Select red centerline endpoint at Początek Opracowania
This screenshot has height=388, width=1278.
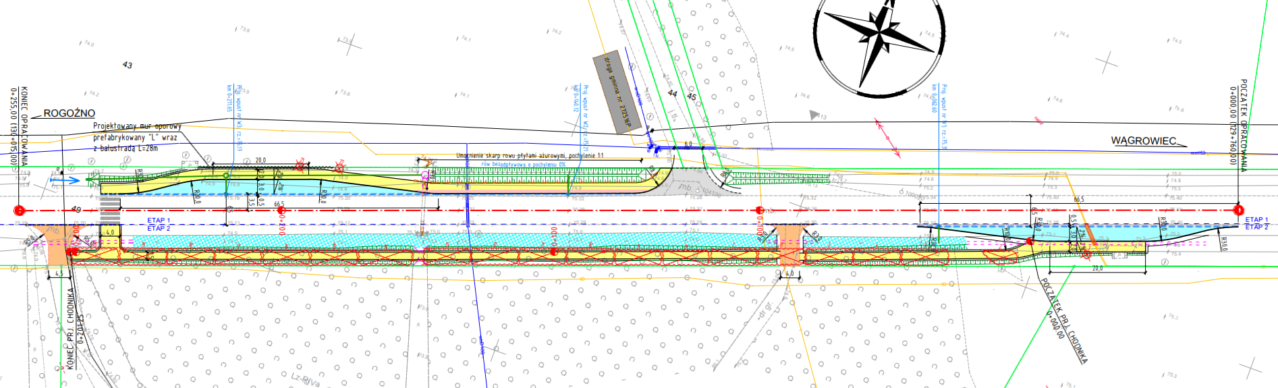coord(1238,210)
